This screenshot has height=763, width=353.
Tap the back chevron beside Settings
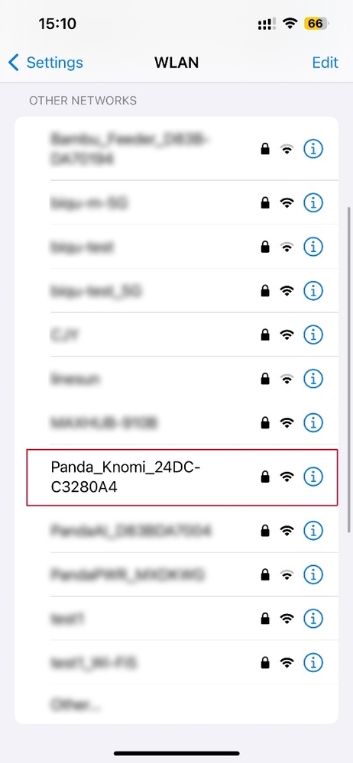coord(14,63)
